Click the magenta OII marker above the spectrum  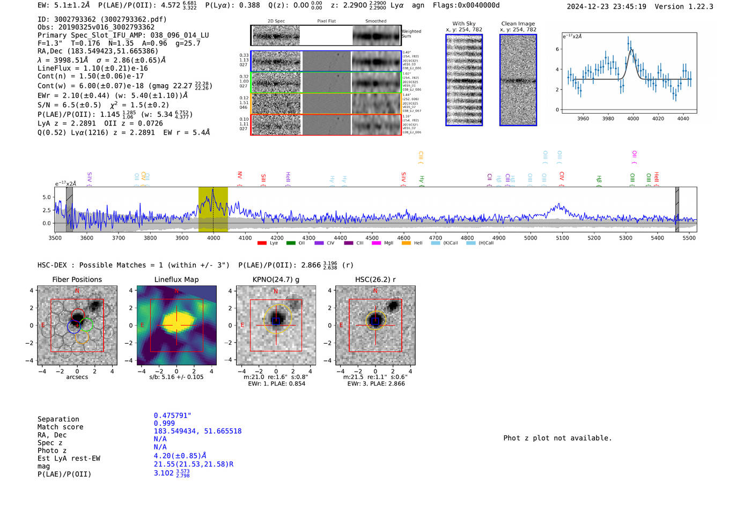pyautogui.click(x=634, y=157)
